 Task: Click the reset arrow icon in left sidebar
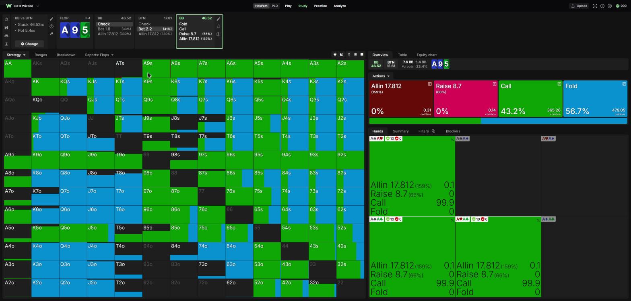[x=6, y=19]
